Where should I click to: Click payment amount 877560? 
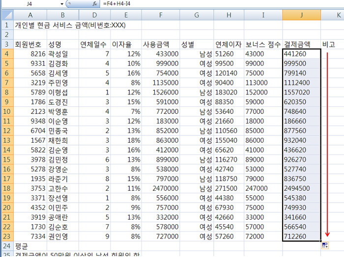click(x=302, y=130)
